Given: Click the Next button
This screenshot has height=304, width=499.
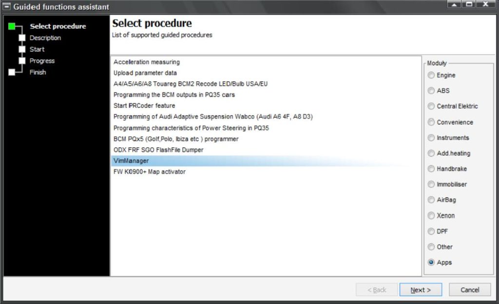Looking at the screenshot, I should 421,289.
